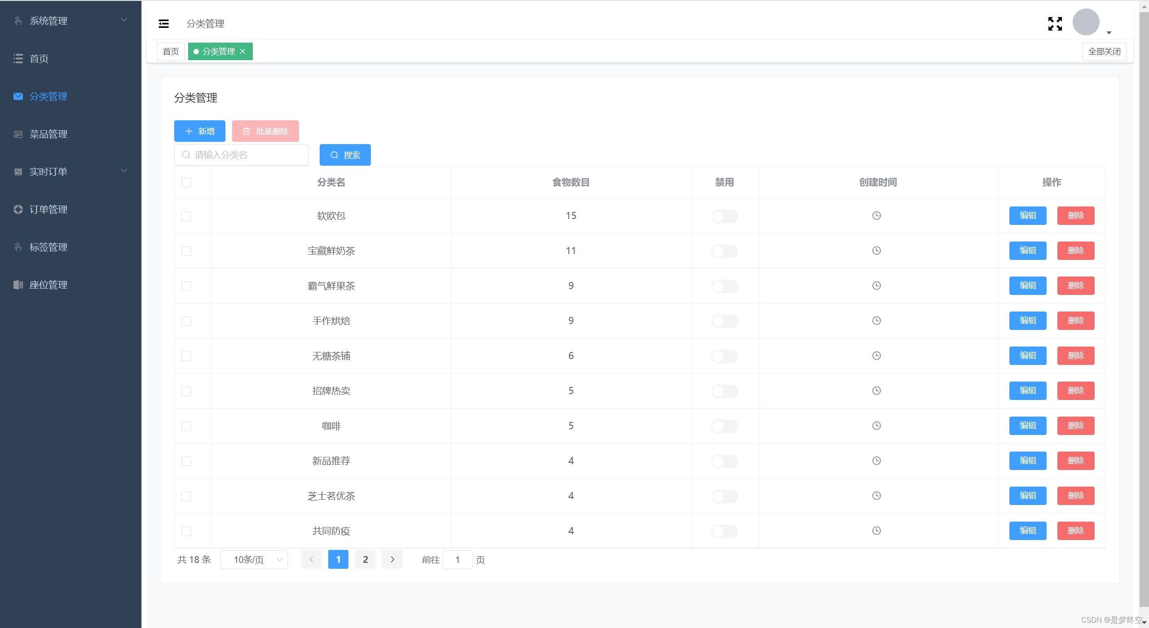Viewport: 1149px width, 628px height.
Task: Click the clock icon for 软欧包 row
Action: tap(876, 215)
